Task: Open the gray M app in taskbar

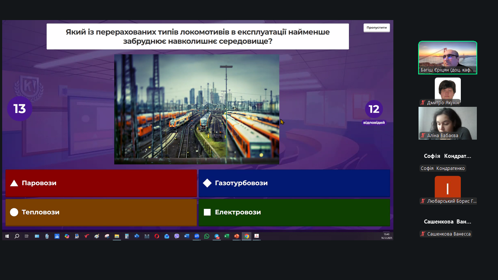Action: (x=147, y=236)
